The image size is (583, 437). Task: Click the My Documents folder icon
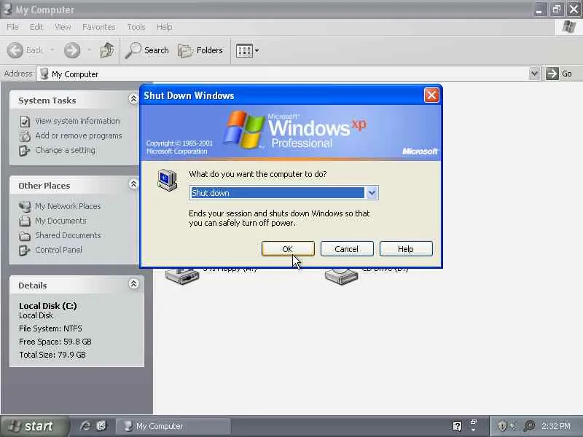pyautogui.click(x=25, y=221)
